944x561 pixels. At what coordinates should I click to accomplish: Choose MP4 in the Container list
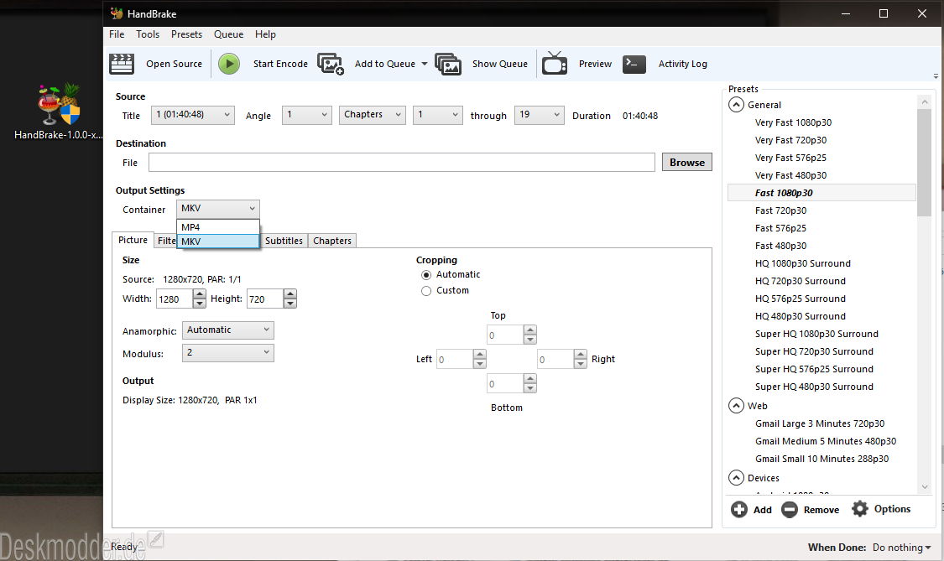(x=218, y=227)
